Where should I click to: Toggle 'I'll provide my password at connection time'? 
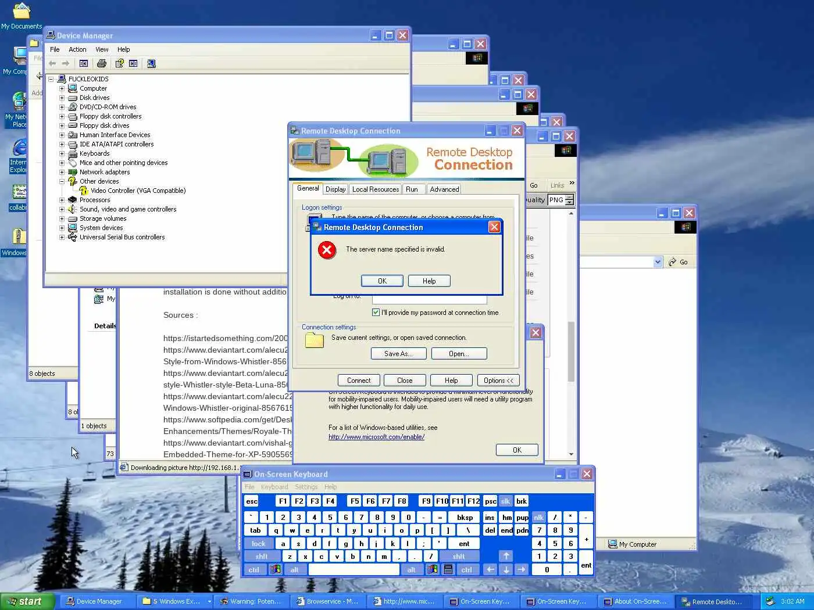pos(376,313)
